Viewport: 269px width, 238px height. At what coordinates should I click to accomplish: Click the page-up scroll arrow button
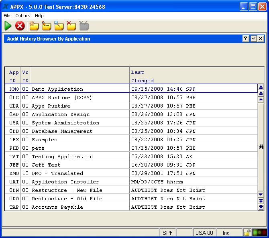261,94
